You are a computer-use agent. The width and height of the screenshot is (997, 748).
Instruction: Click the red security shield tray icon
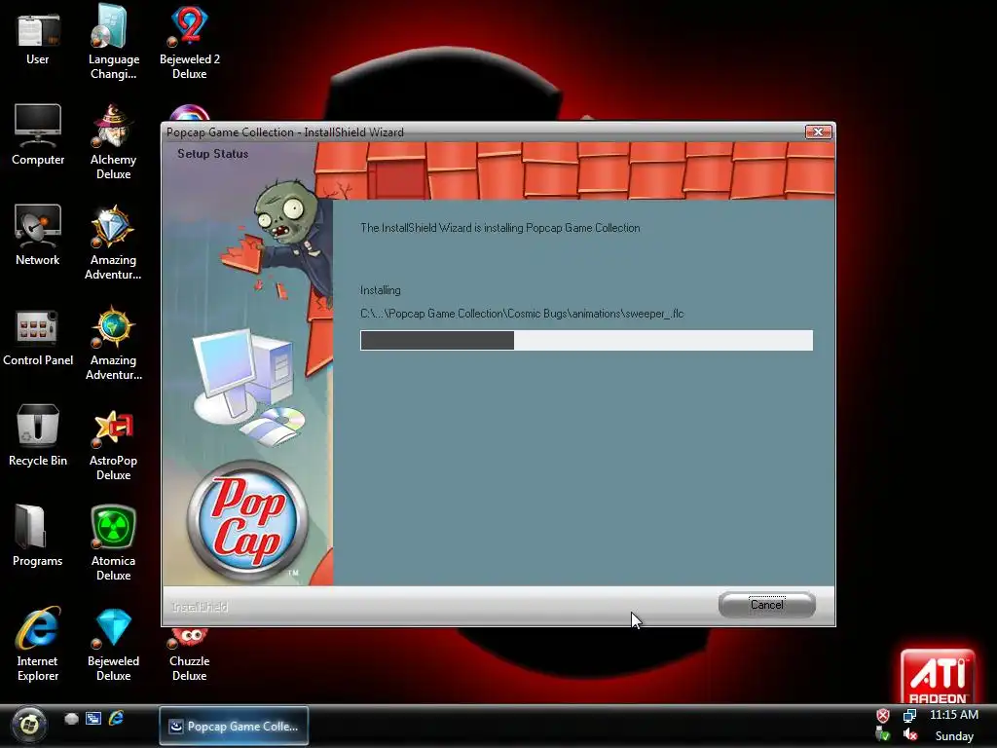(x=883, y=716)
